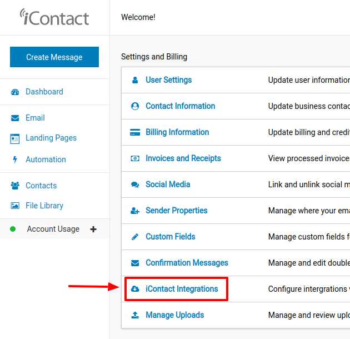Click the Email envelope icon in sidebar
The height and width of the screenshot is (339, 350).
[x=15, y=118]
